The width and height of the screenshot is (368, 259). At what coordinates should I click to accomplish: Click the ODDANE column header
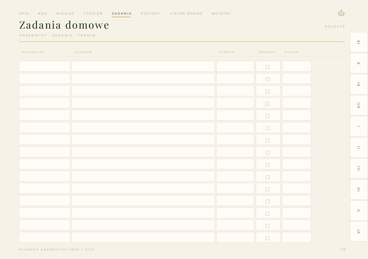pos(267,52)
